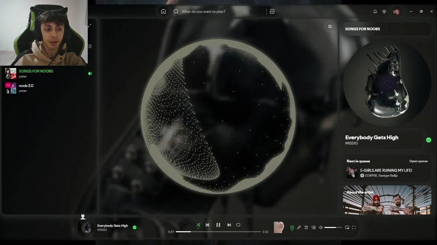The width and height of the screenshot is (437, 245).
Task: Click the green saved checkmark in the Now Playing panel
Action: pyautogui.click(x=428, y=140)
